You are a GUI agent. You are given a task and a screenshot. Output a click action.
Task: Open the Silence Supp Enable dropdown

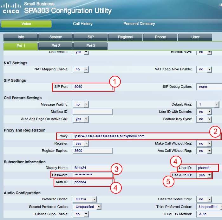click(81, 214)
